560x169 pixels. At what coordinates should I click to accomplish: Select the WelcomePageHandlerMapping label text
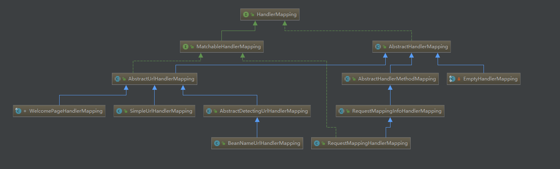click(x=66, y=111)
